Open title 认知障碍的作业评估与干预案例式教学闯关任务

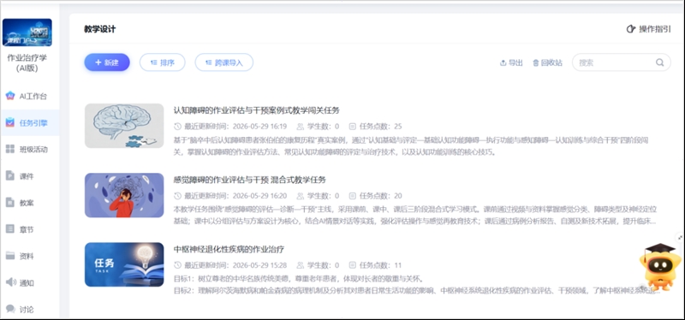256,110
